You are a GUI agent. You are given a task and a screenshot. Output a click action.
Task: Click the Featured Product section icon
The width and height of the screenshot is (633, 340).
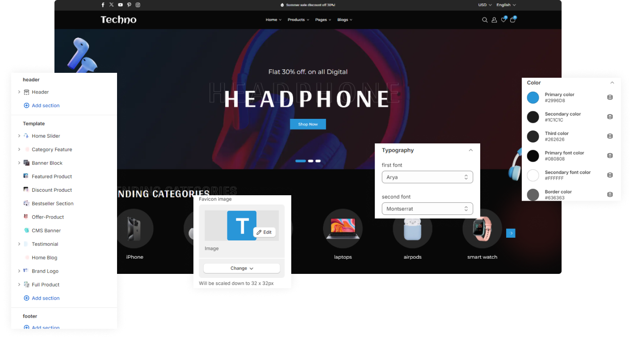coord(26,176)
